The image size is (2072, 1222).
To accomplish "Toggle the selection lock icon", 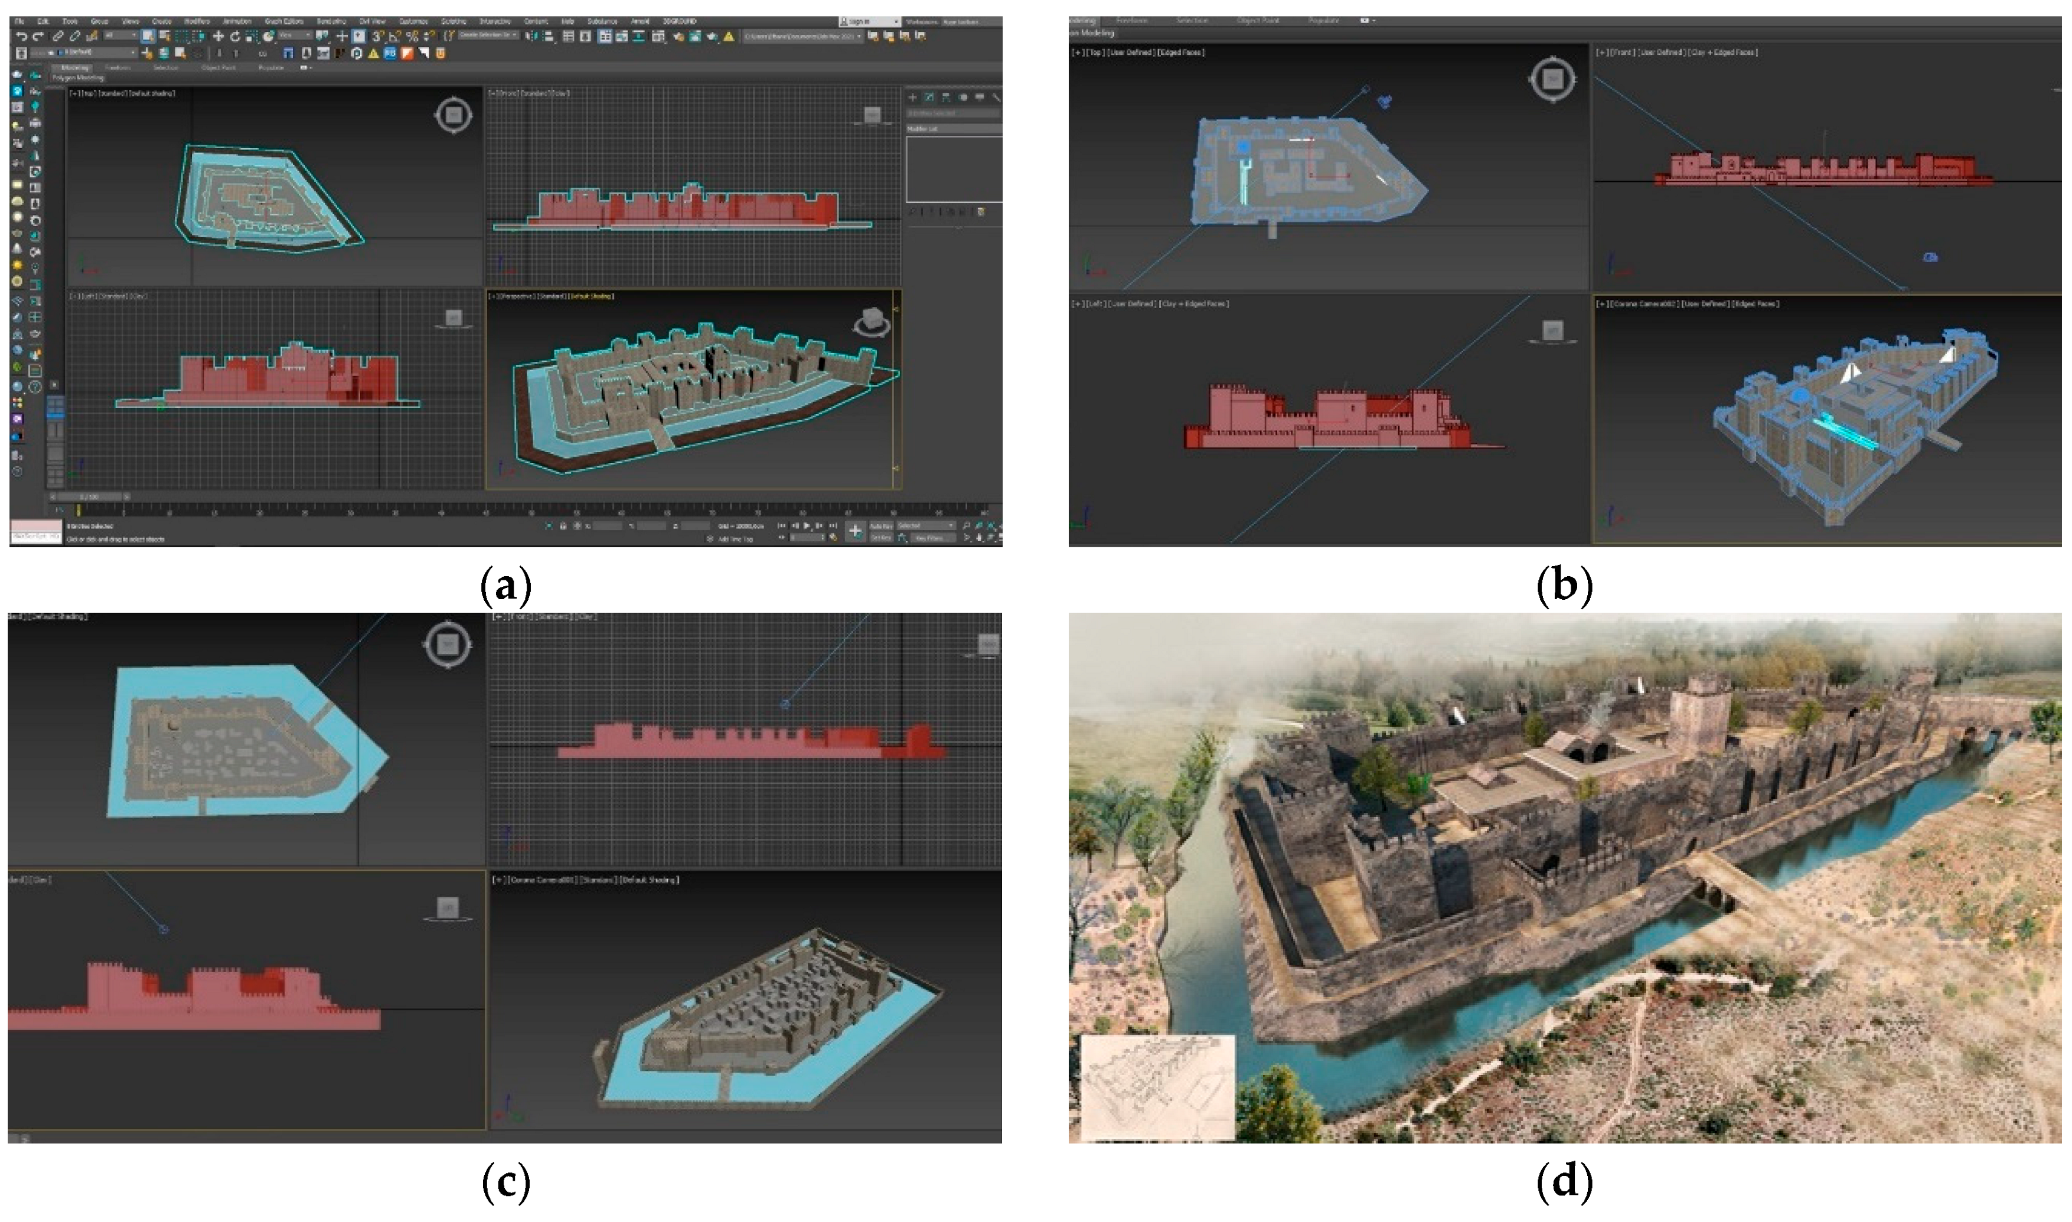I will point(563,526).
